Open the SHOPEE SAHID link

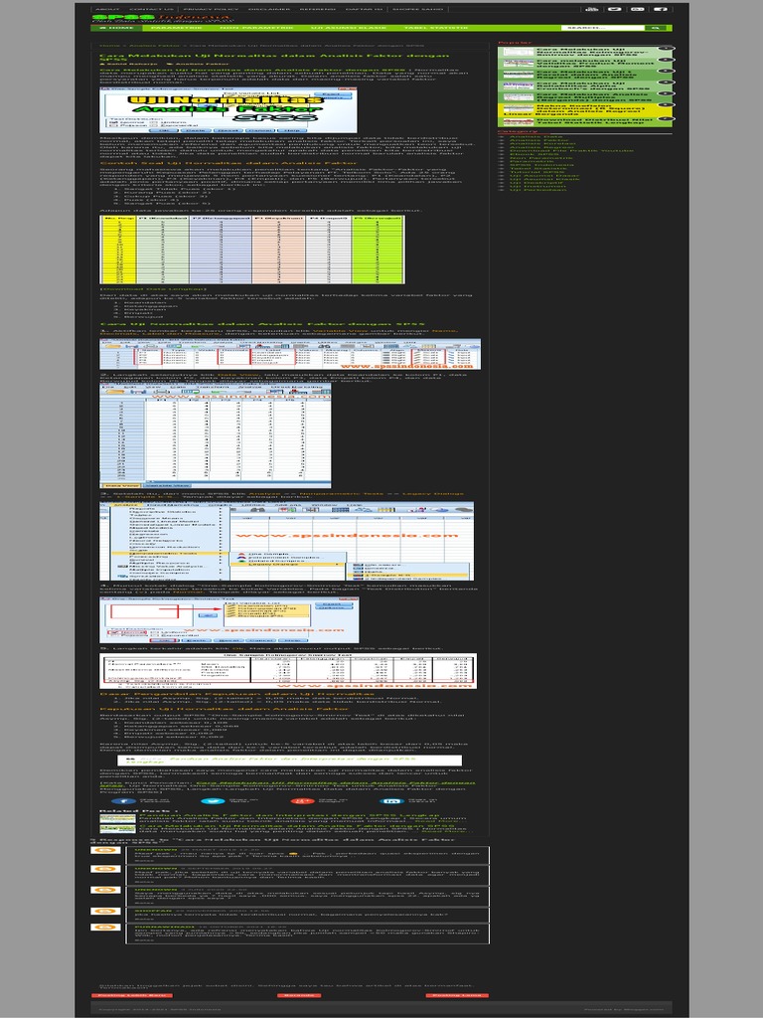418,9
